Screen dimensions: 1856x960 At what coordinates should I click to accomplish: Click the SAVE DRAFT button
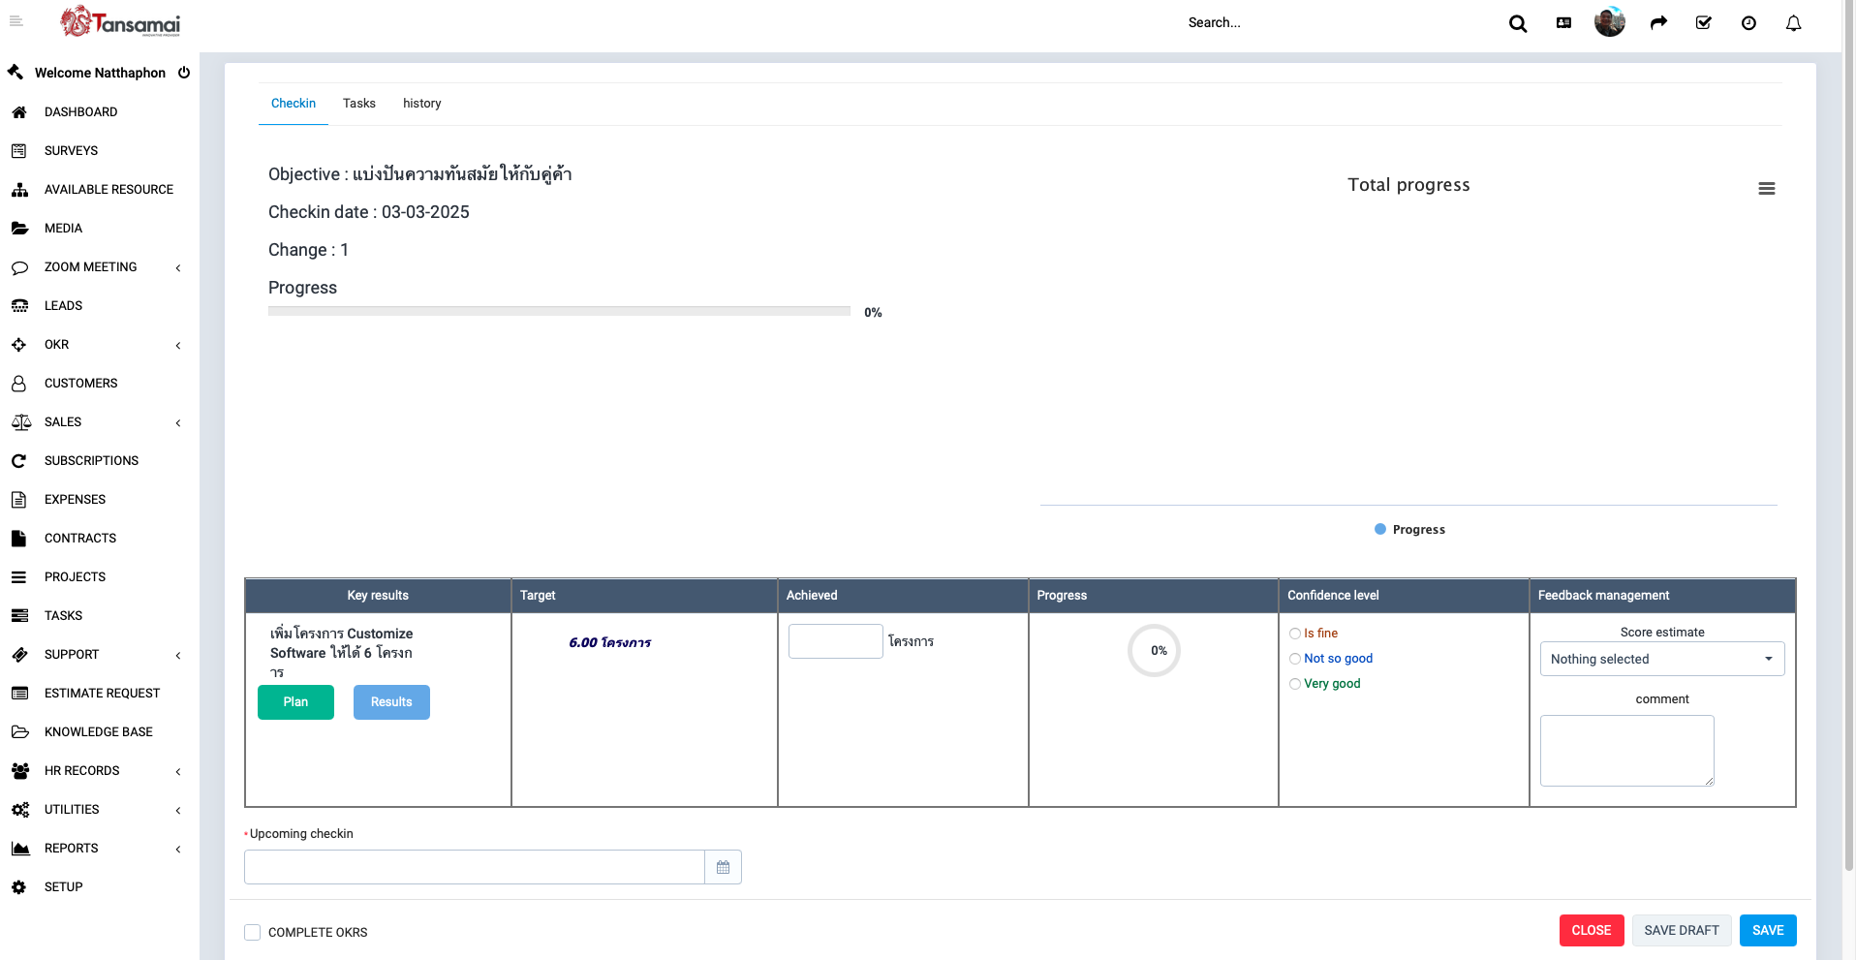click(x=1681, y=930)
